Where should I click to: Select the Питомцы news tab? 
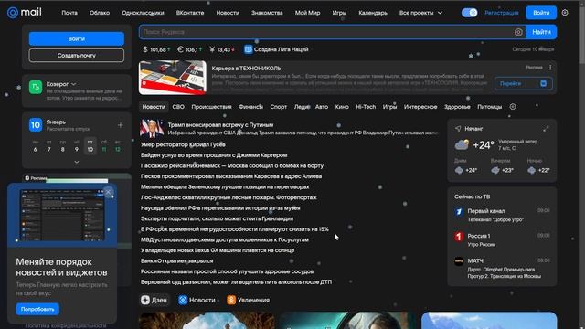coord(490,107)
